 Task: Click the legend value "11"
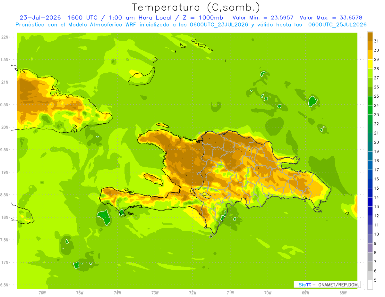[x=377, y=225]
